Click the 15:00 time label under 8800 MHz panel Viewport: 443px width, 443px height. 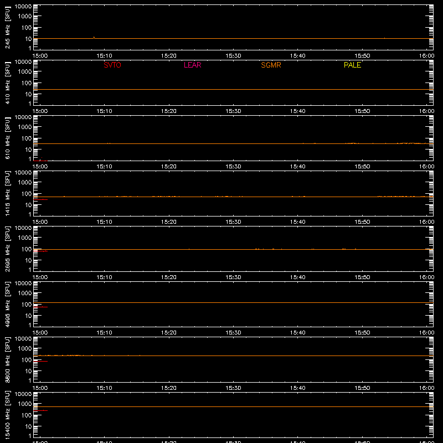40,388
